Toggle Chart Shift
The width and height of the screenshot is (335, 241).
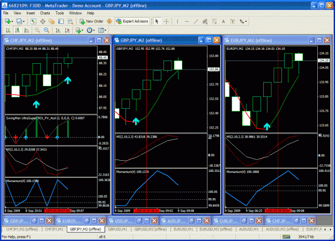[x=68, y=31]
